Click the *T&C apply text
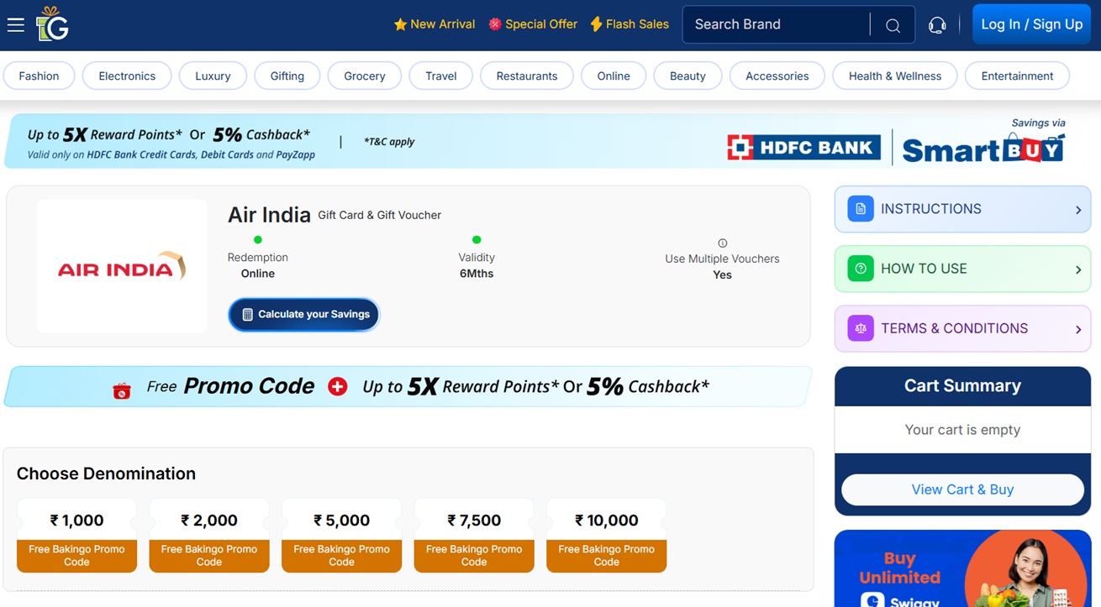Viewport: 1101px width, 607px height. click(389, 142)
